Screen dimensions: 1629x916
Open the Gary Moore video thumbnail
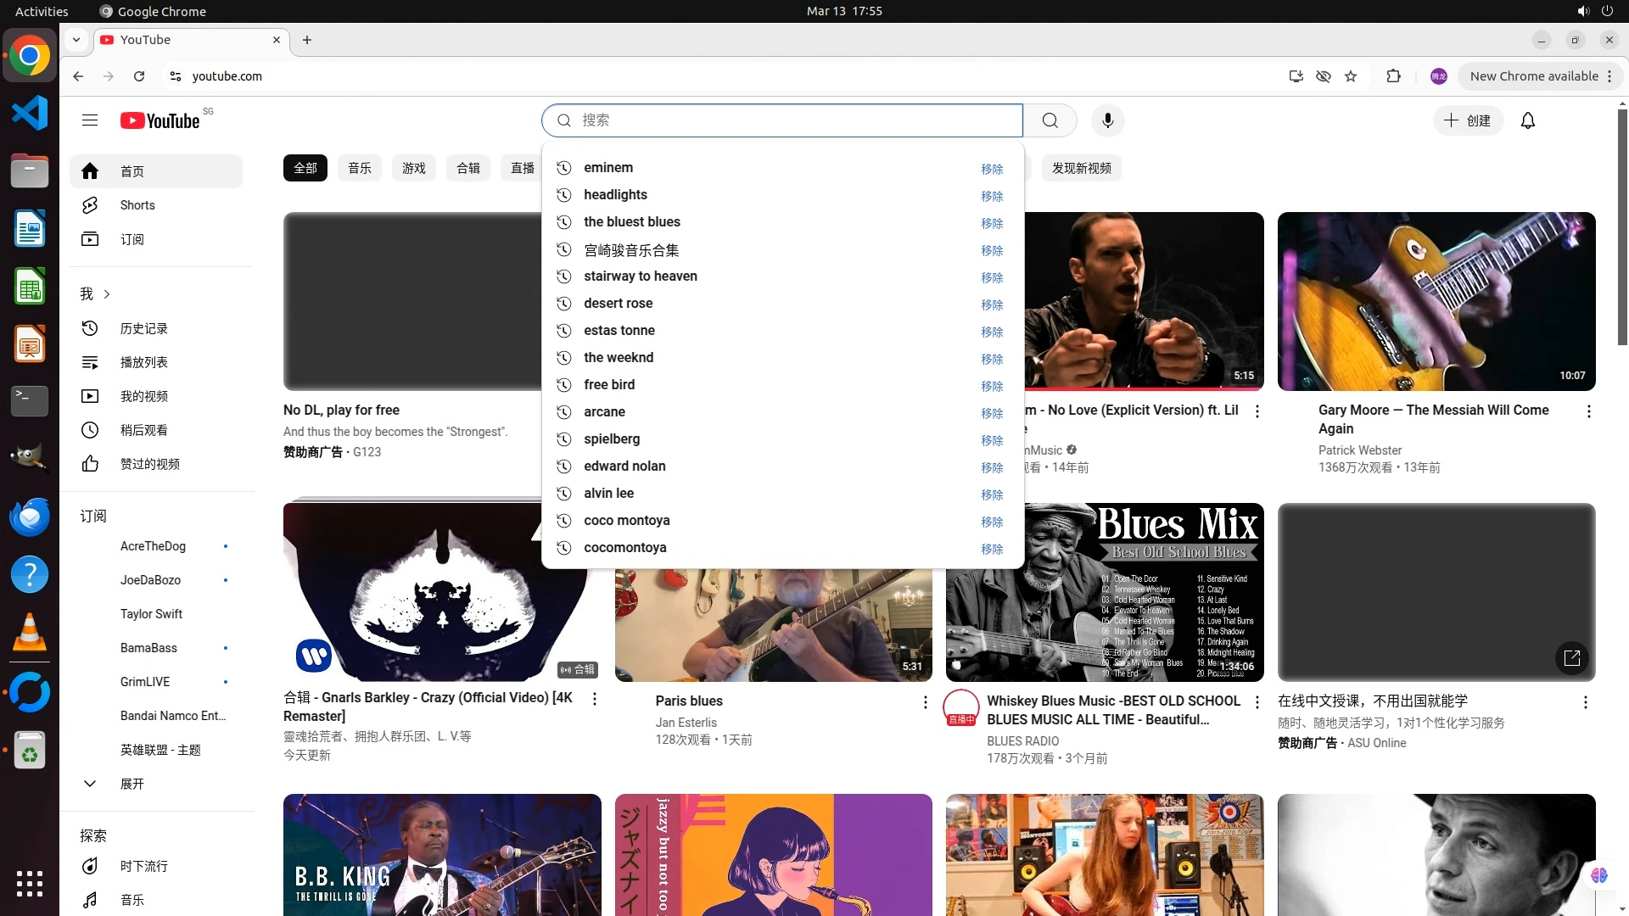1436,301
